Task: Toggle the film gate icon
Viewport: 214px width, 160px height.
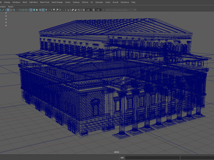Action: (x=11, y=10)
